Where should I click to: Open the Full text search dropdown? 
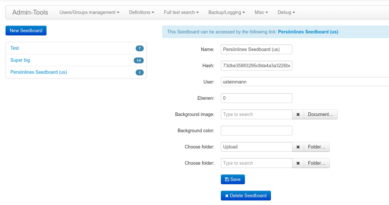[x=181, y=12]
